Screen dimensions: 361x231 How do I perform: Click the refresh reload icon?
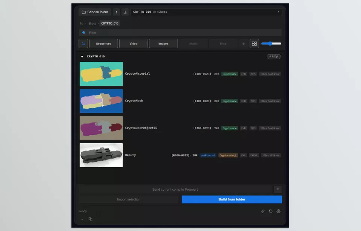click(271, 211)
